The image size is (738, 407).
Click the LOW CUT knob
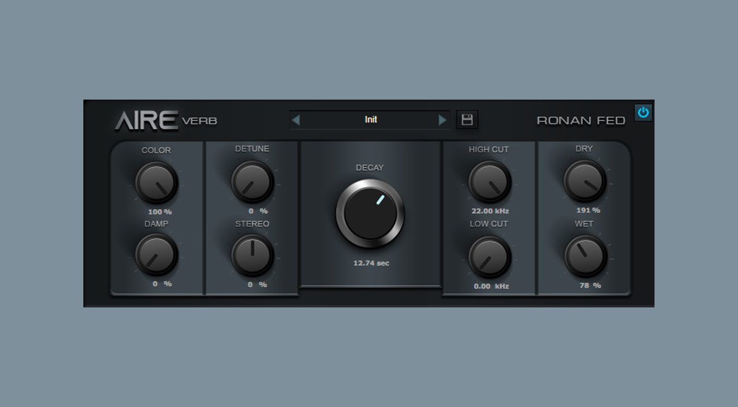click(x=489, y=257)
